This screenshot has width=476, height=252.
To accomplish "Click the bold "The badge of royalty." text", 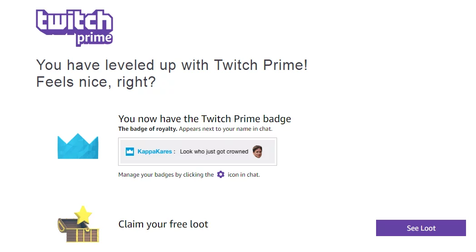I will [148, 129].
